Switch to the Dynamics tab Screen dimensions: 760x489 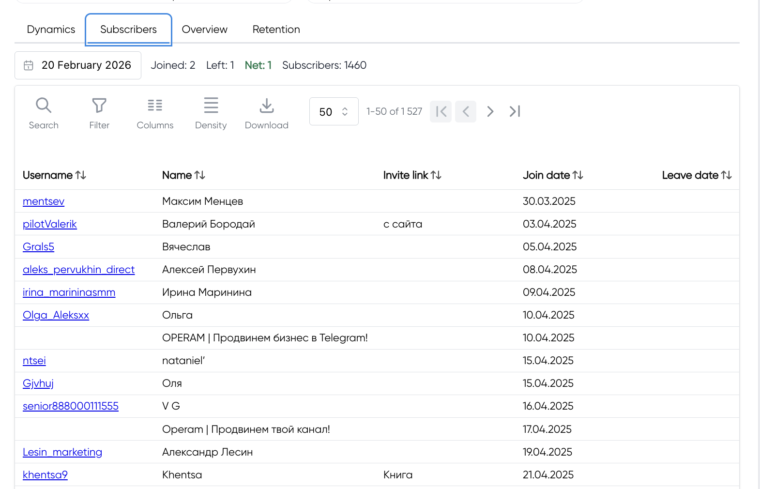click(x=51, y=30)
